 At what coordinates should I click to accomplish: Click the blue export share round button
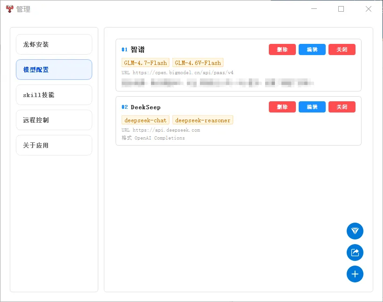[355, 253]
